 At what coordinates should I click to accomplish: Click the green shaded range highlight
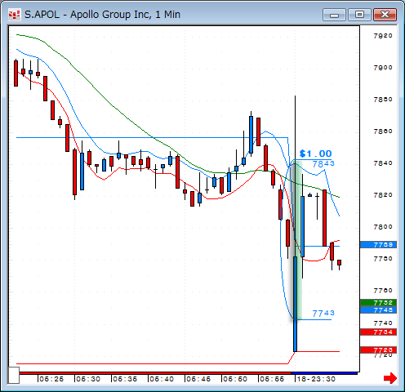pos(298,240)
